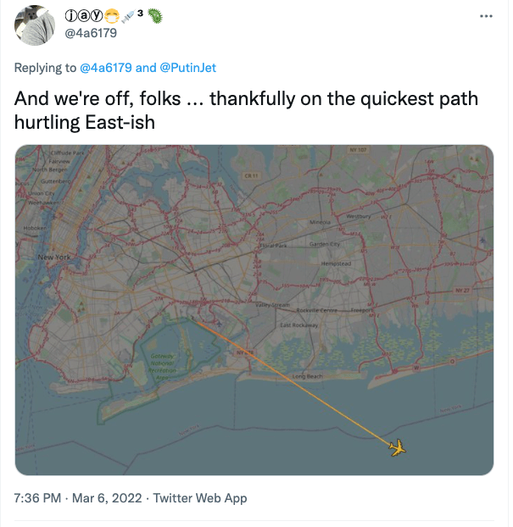Screen dimensions: 513x527
Task: Click the Twitter Web App source link
Action: tap(198, 498)
